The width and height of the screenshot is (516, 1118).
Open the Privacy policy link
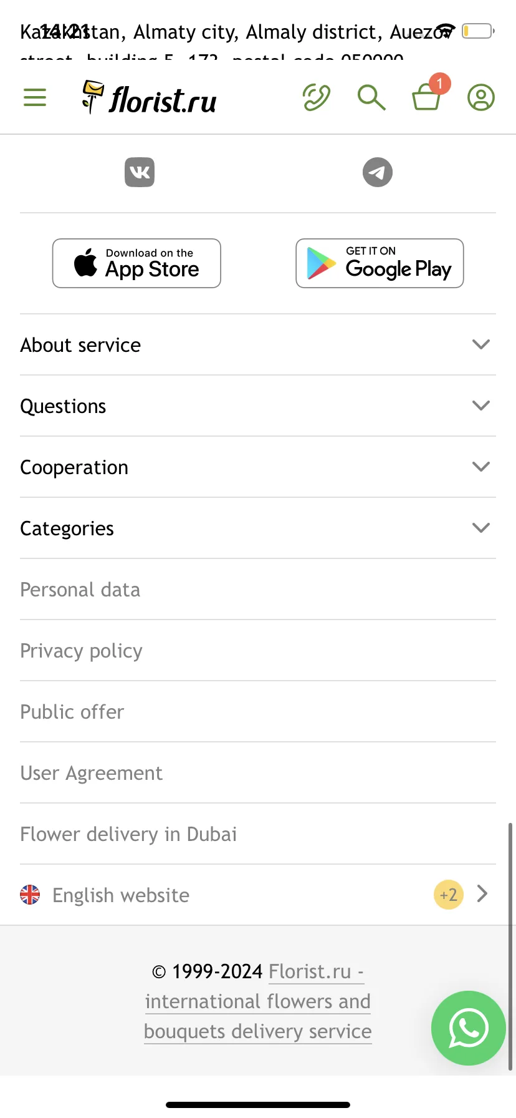pyautogui.click(x=82, y=651)
